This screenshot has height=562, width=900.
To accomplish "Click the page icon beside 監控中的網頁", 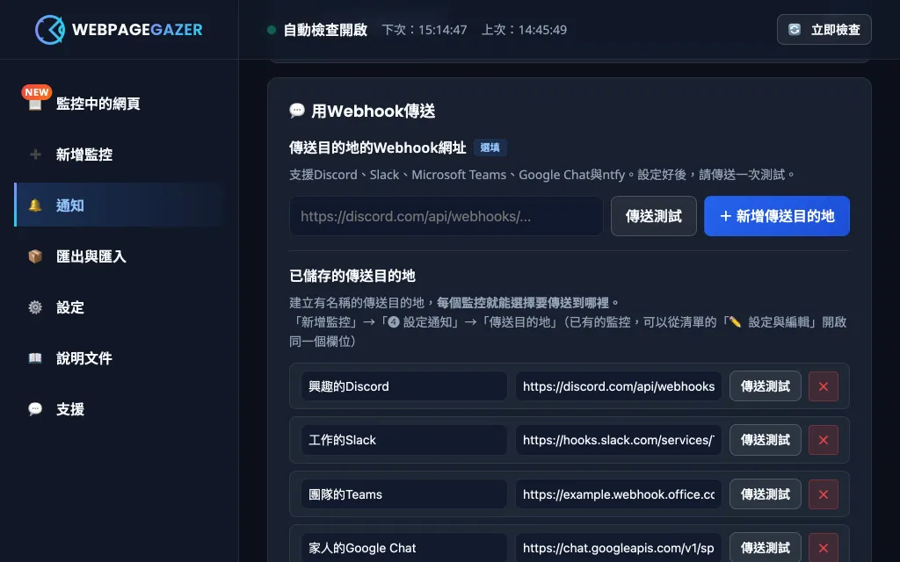I will pyautogui.click(x=35, y=104).
